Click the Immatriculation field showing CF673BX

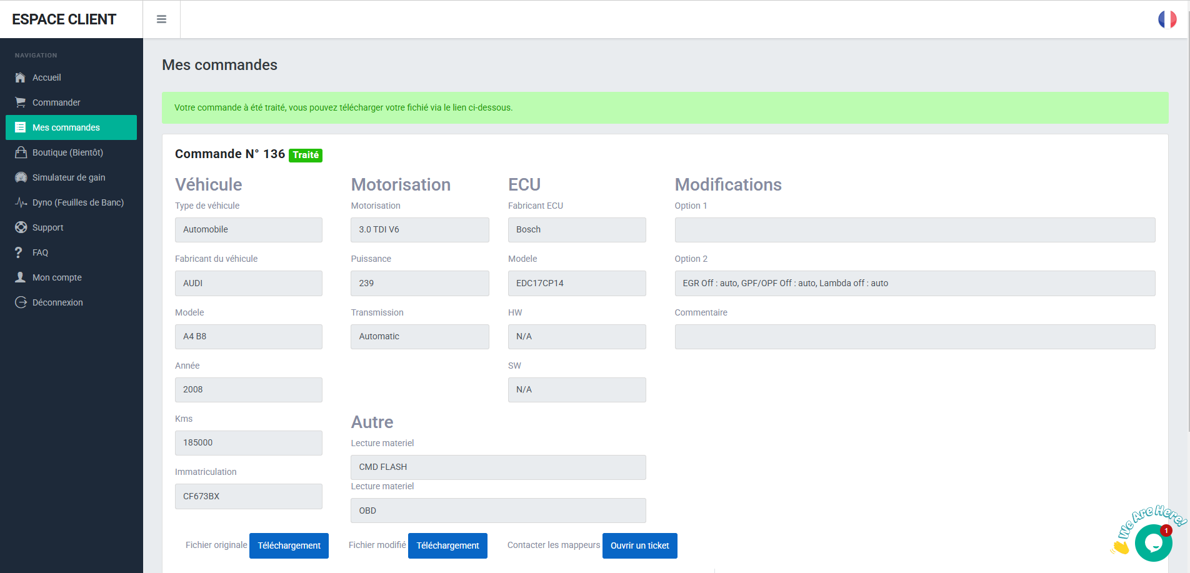(248, 496)
